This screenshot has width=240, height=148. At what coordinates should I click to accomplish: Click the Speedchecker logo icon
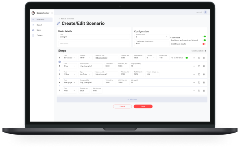[x=33, y=13]
